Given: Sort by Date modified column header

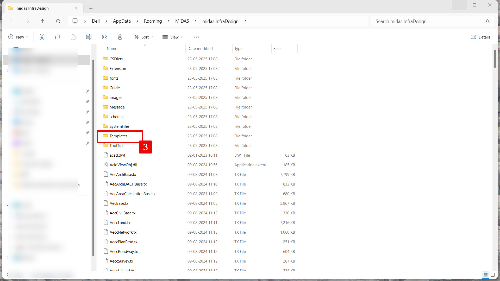Looking at the screenshot, I should (x=200, y=49).
